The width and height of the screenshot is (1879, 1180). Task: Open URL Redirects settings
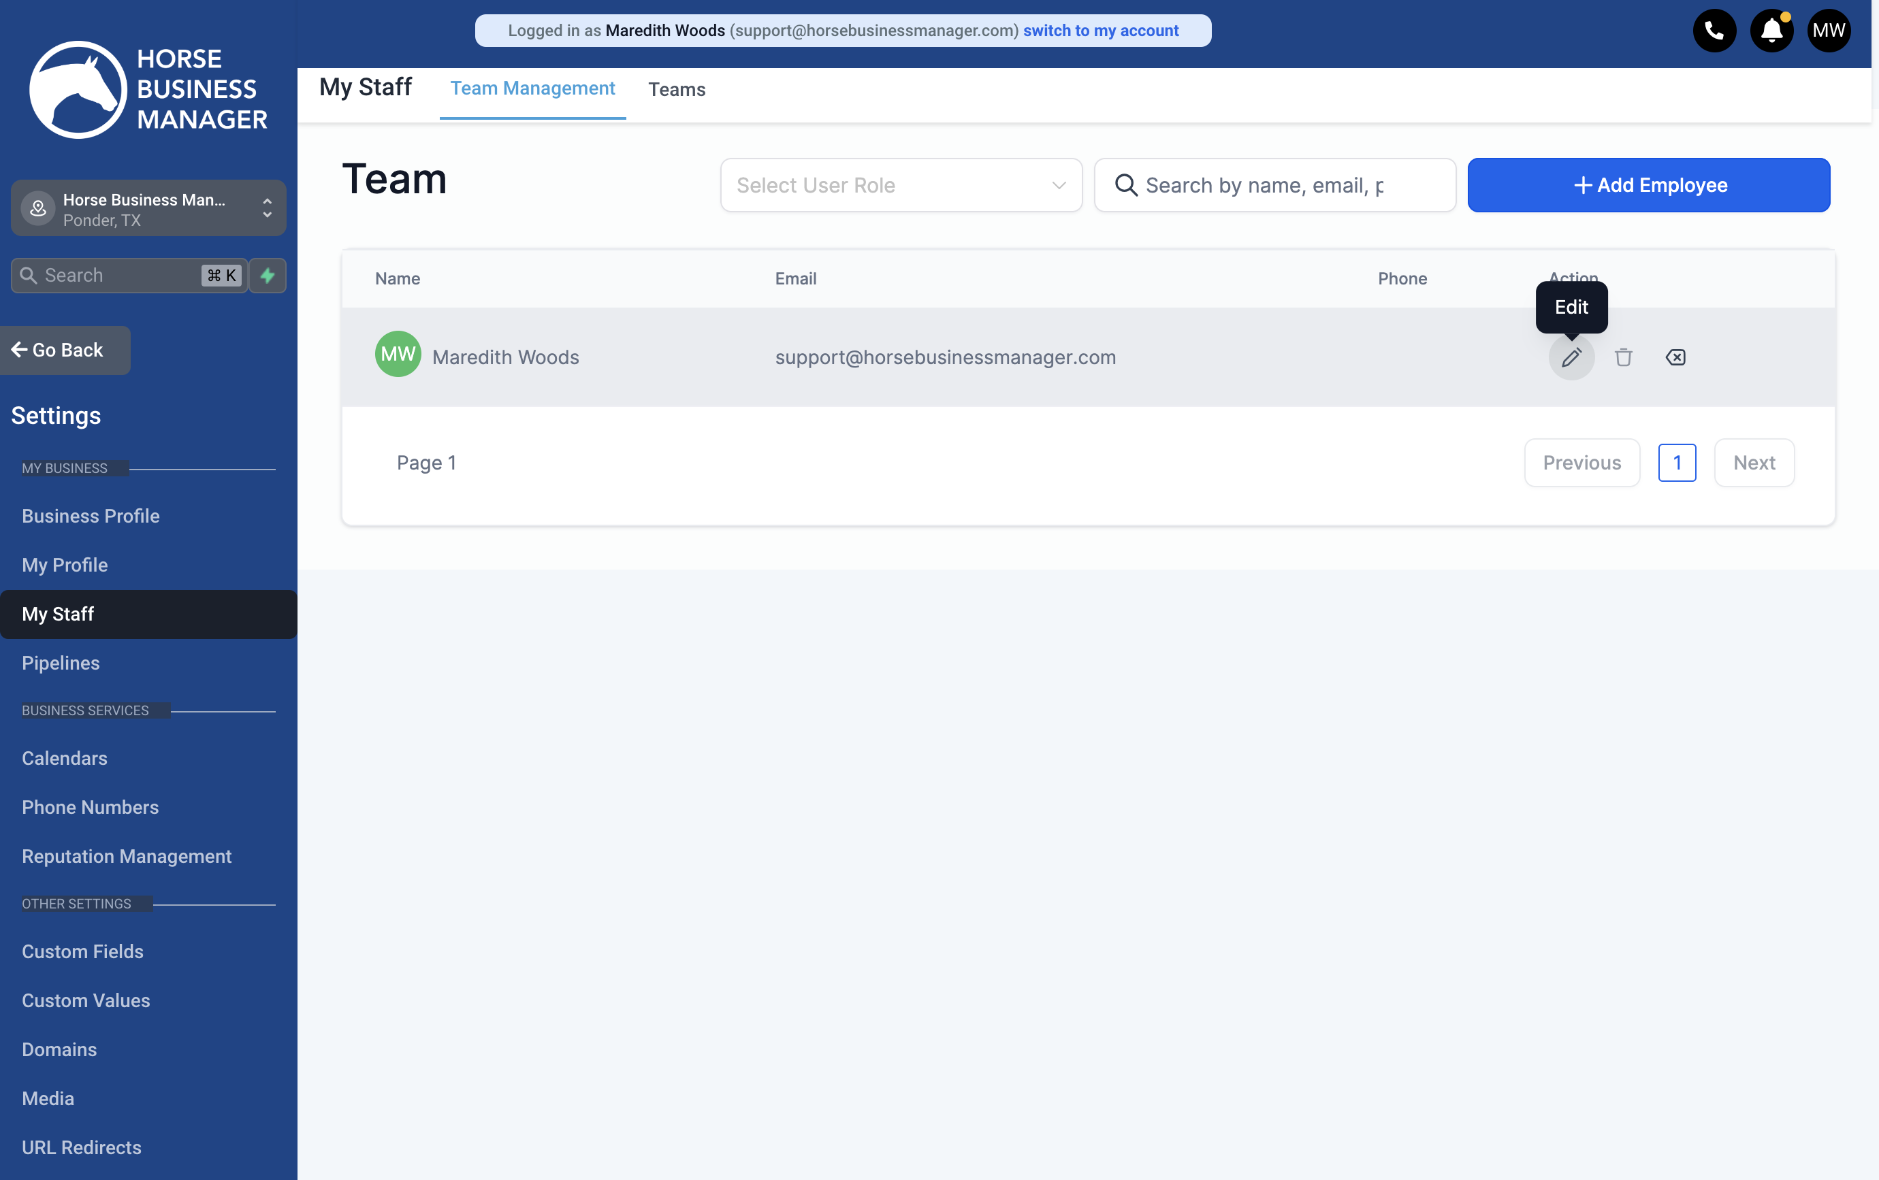click(81, 1147)
